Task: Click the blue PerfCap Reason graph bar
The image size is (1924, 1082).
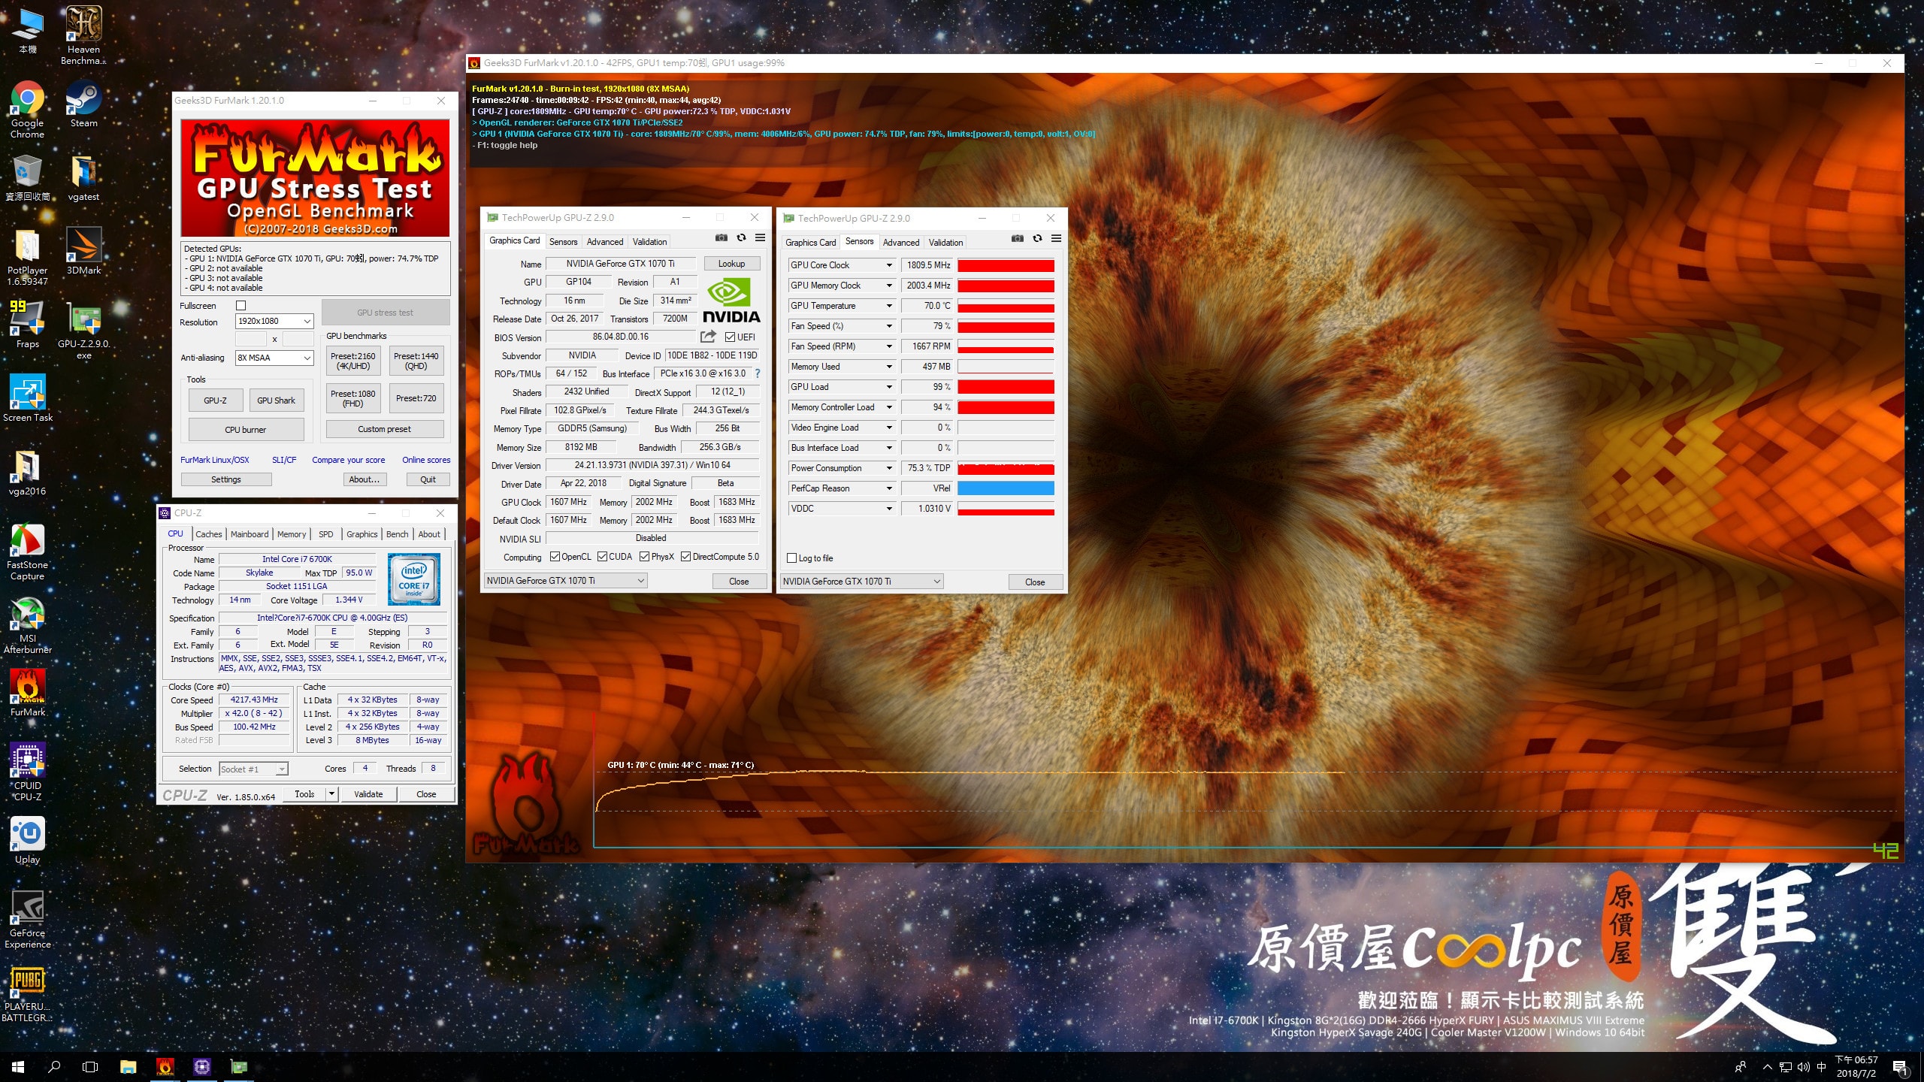Action: click(1006, 488)
